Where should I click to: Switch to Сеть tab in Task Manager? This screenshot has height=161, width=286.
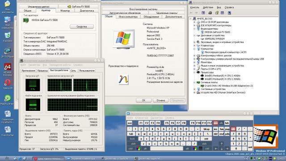(73, 71)
